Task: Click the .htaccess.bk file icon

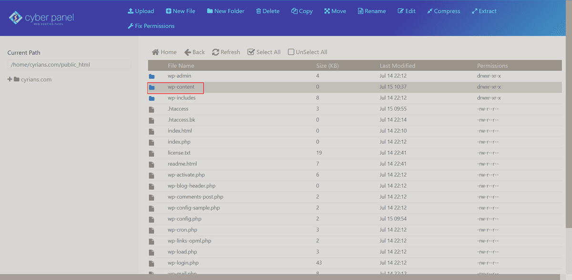Action: [x=152, y=120]
